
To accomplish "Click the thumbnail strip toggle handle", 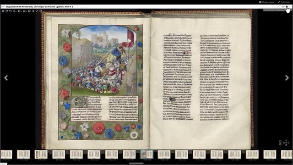I will (148, 148).
